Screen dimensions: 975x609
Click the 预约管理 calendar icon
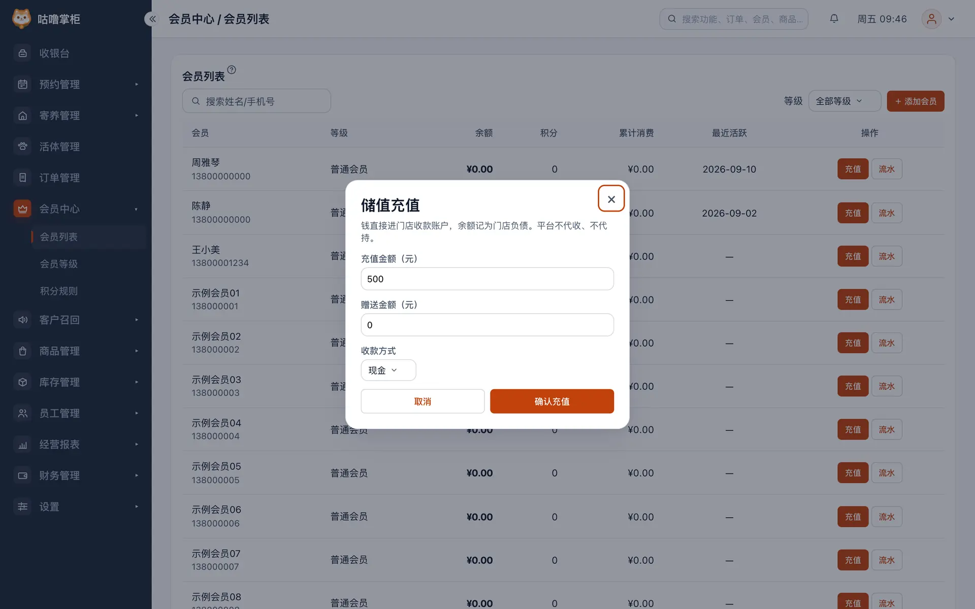coord(22,84)
